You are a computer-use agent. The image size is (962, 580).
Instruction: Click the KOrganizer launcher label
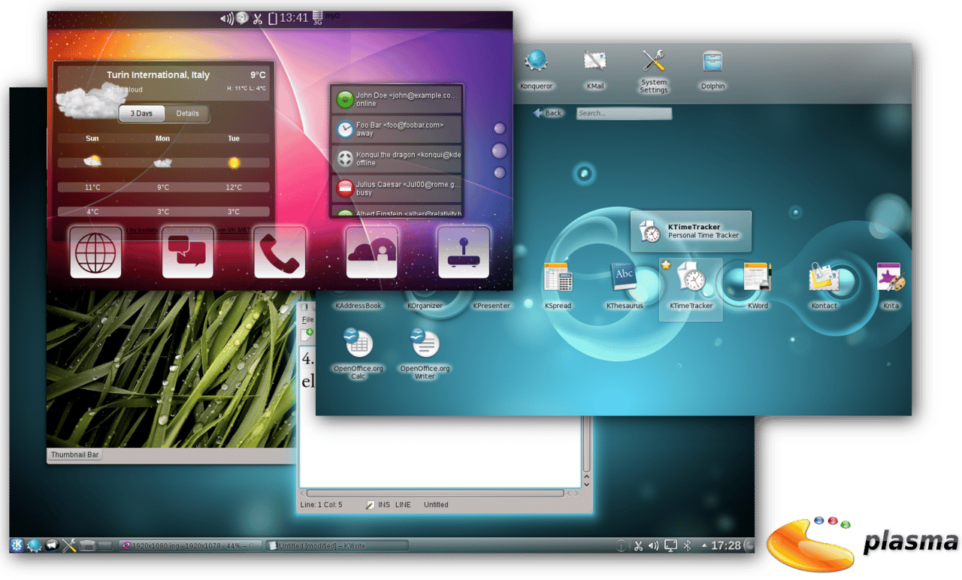coord(425,306)
